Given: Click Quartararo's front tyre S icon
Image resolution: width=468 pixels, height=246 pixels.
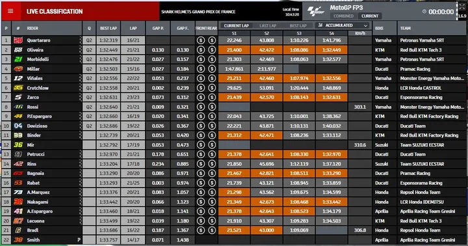Looking at the screenshot, I should tap(201, 40).
